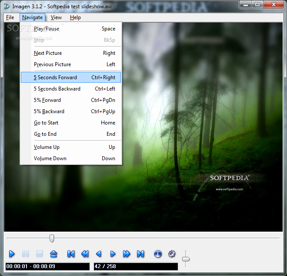Jump to start with skip-back icon
The image size is (287, 276).
(71, 254)
